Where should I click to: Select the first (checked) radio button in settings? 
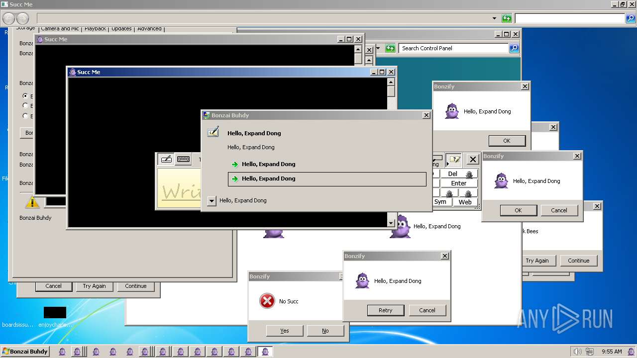coord(25,95)
